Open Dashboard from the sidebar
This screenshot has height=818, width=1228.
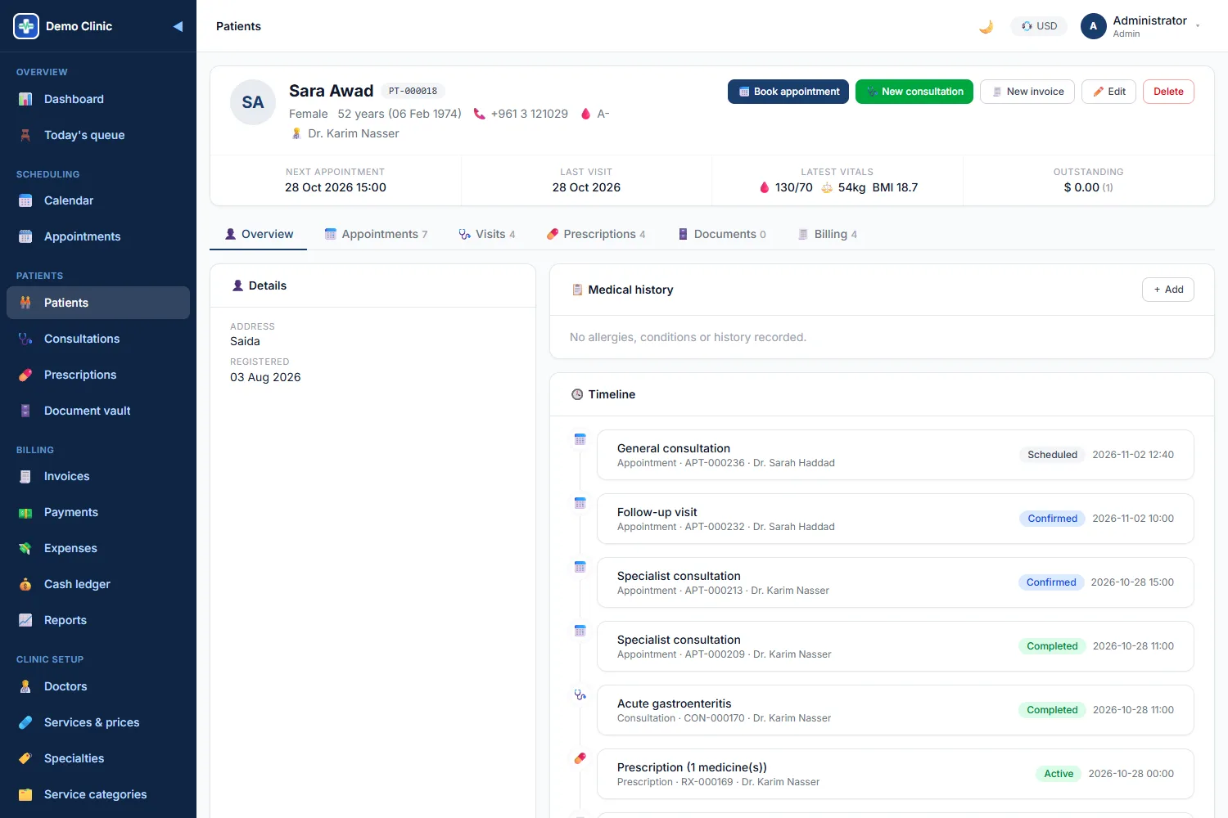[98, 99]
